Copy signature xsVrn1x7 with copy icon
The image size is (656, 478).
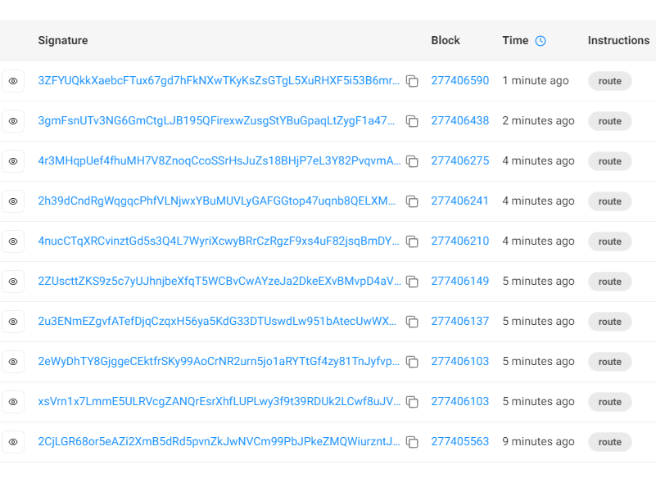[412, 403]
